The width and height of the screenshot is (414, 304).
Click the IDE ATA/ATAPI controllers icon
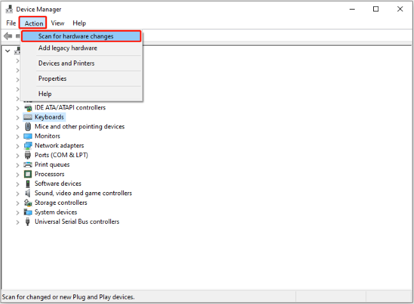[x=28, y=108]
